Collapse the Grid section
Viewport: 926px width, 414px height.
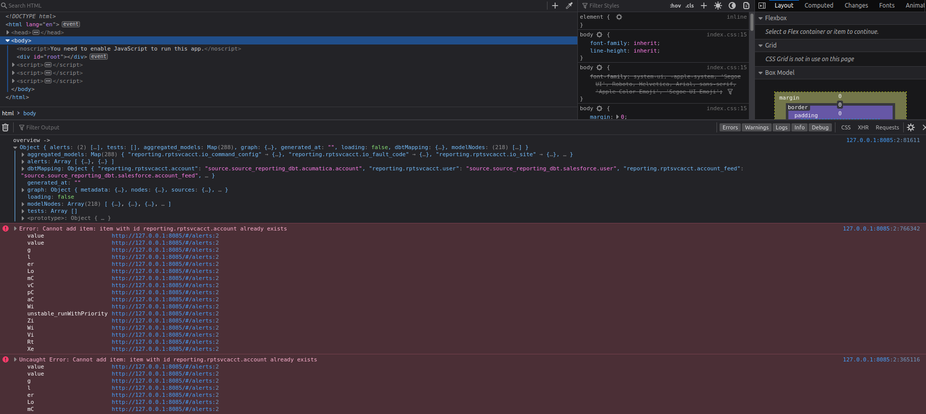coord(761,45)
